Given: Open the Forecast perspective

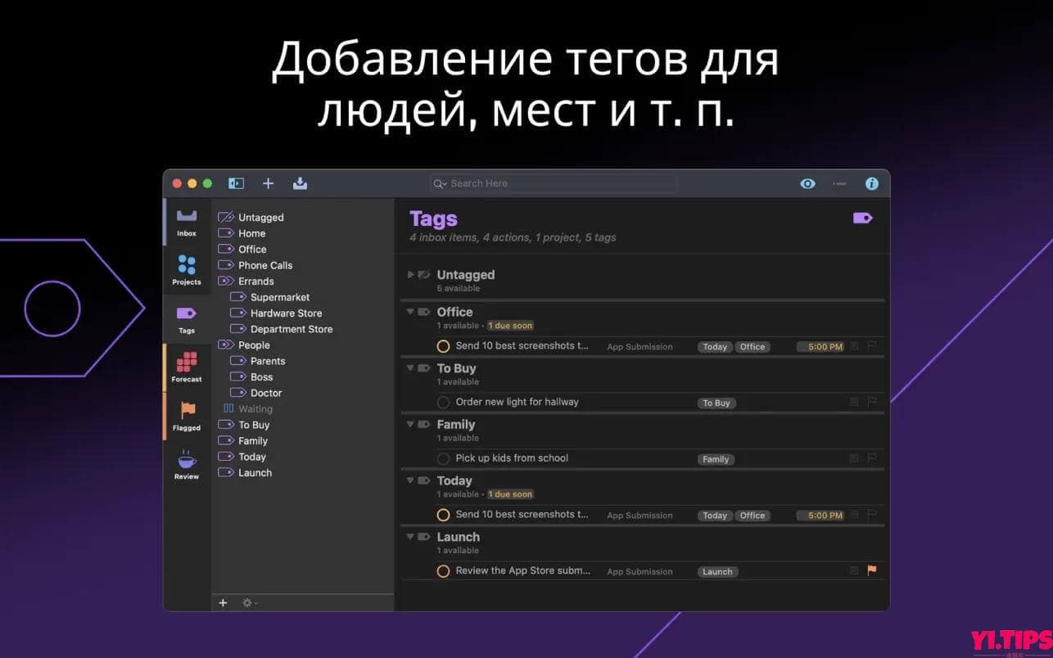Looking at the screenshot, I should tap(186, 367).
